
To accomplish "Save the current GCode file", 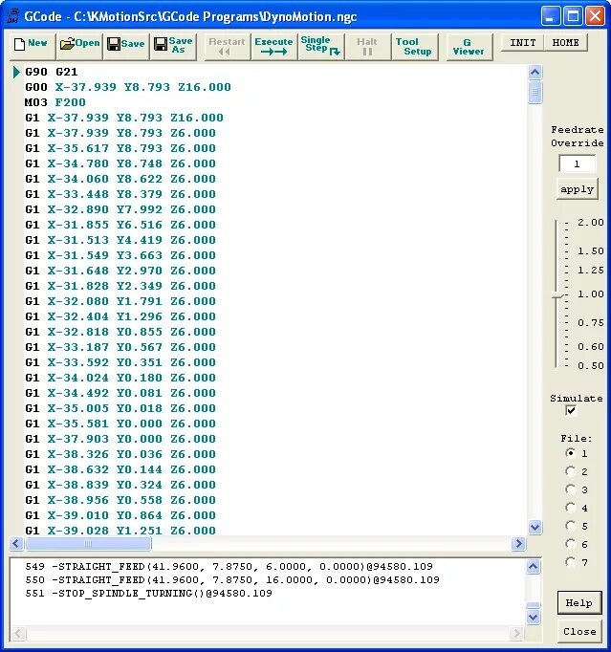I will (126, 47).
